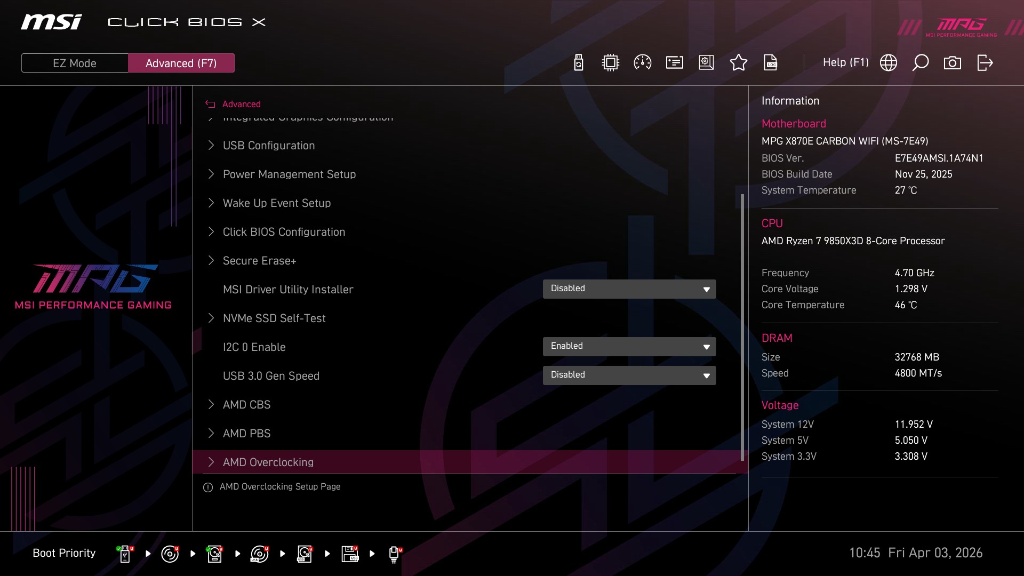Open the speedometer performance icon

(642, 63)
